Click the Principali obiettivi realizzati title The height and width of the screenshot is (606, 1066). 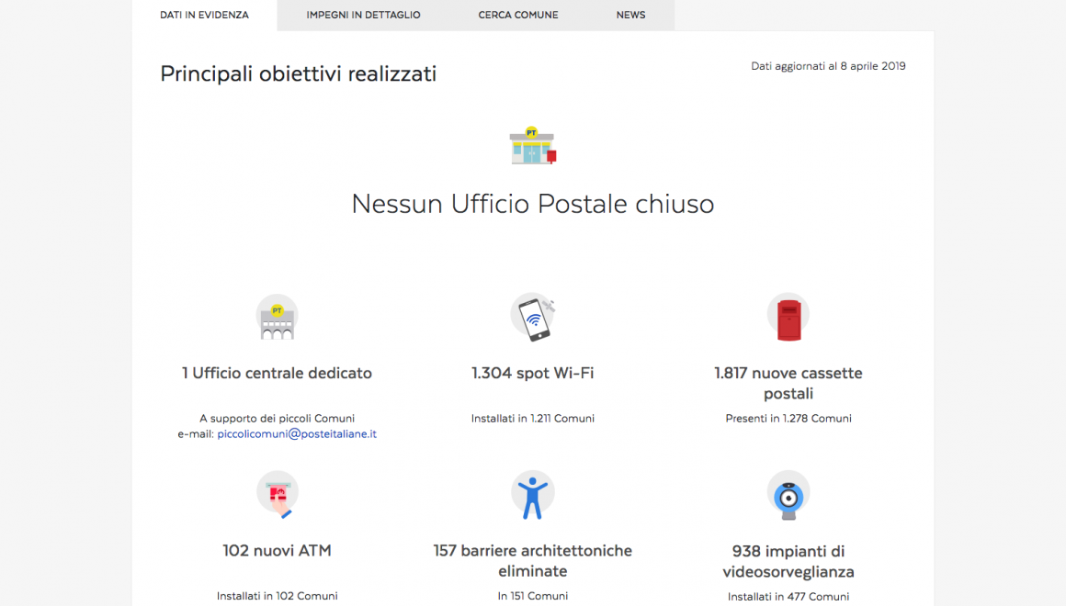click(298, 73)
